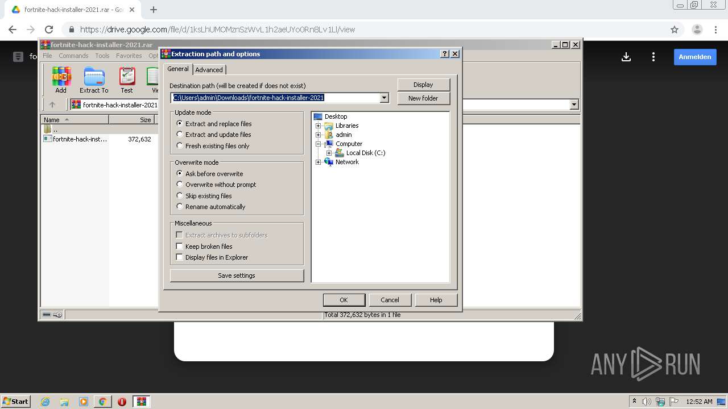Open the WinRAR Tools menu
The image size is (728, 409).
[102, 56]
